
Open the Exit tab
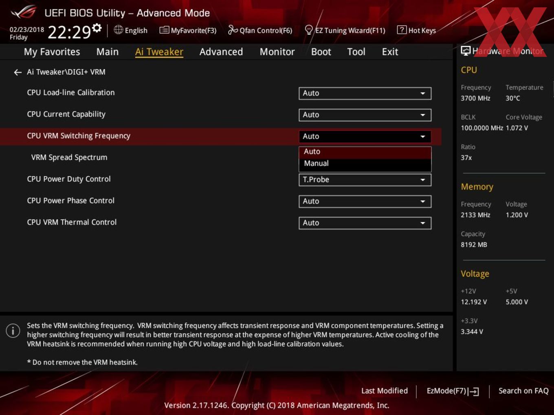coord(390,52)
